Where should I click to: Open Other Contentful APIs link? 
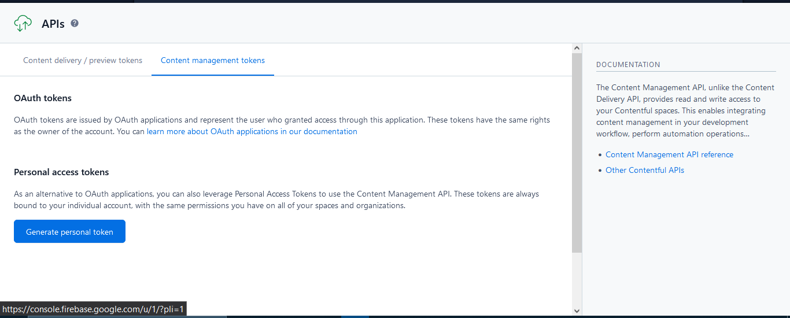[x=645, y=170]
